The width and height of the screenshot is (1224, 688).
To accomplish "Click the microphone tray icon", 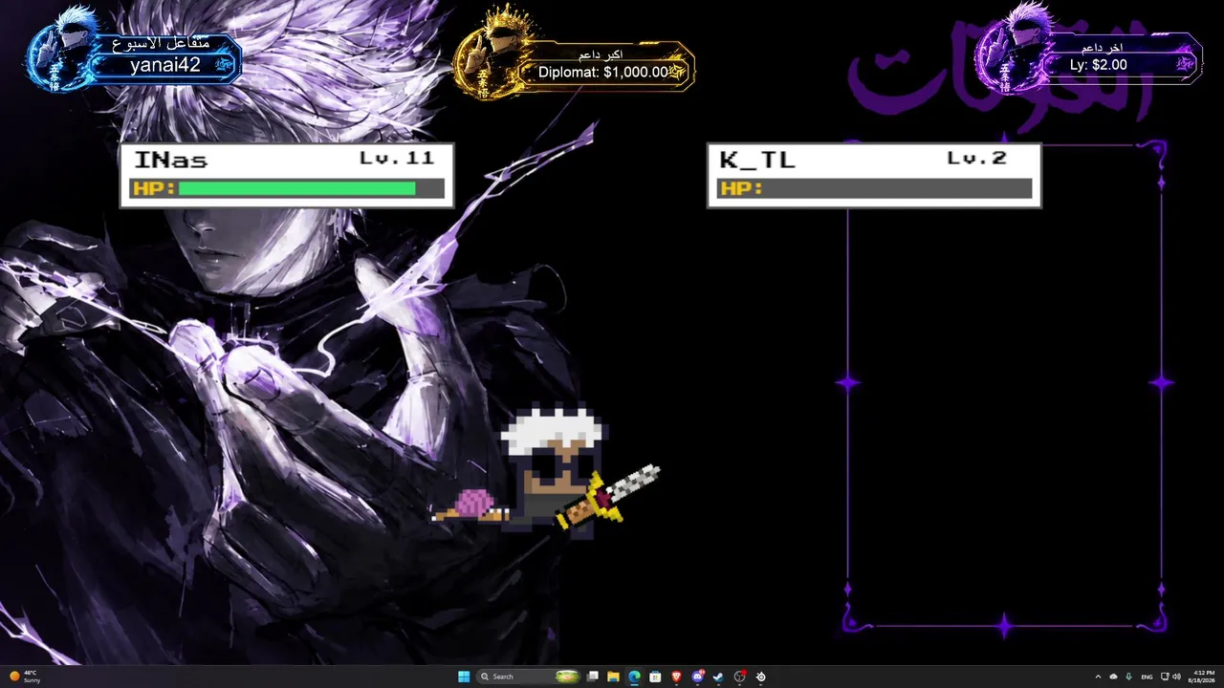I will coord(1129,677).
